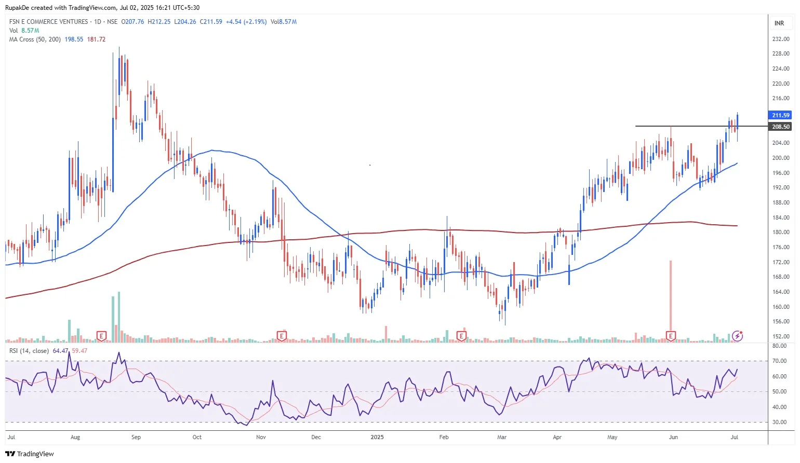Click the 200 MA value 181.72
The image size is (800, 463).
tap(96, 39)
